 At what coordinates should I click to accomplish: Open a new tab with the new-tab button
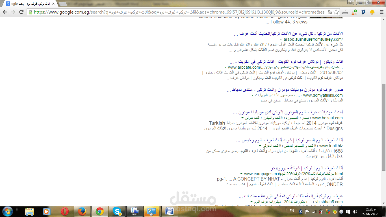pos(63,4)
